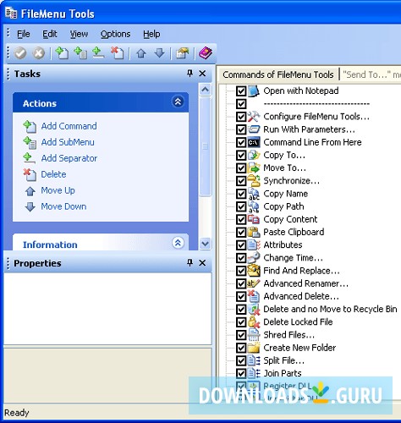Screen dimensions: 401x423
Task: Open the Edit menu
Action: [50, 34]
